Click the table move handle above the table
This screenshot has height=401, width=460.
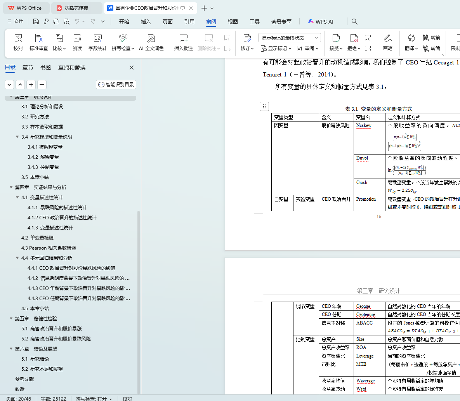[264, 106]
